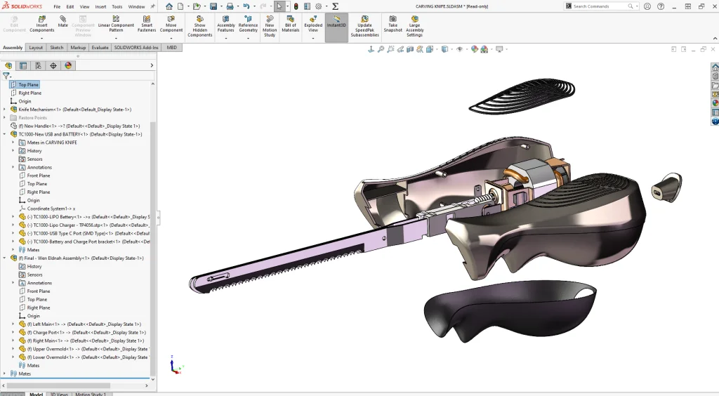This screenshot has width=719, height=396.
Task: Open the Assembly Features dropdown arrow
Action: pos(225,37)
